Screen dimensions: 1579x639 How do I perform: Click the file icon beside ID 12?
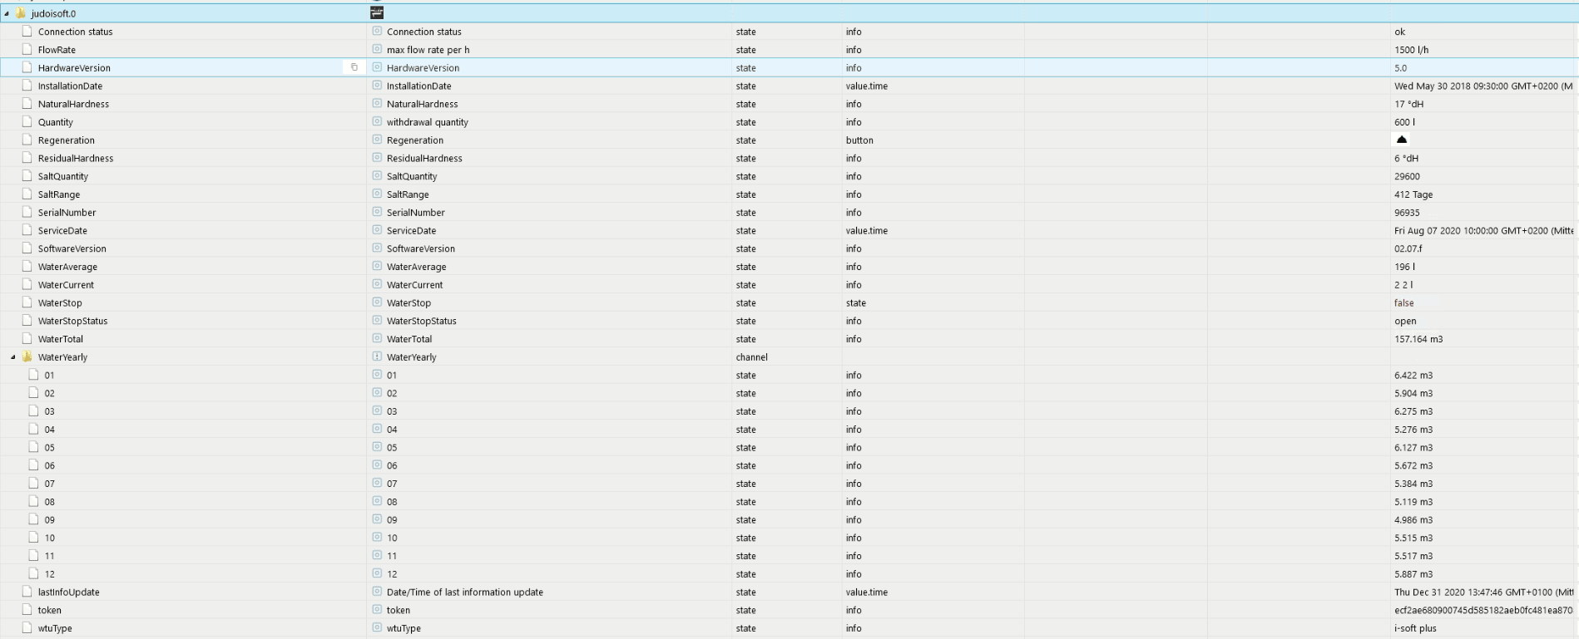pos(34,573)
